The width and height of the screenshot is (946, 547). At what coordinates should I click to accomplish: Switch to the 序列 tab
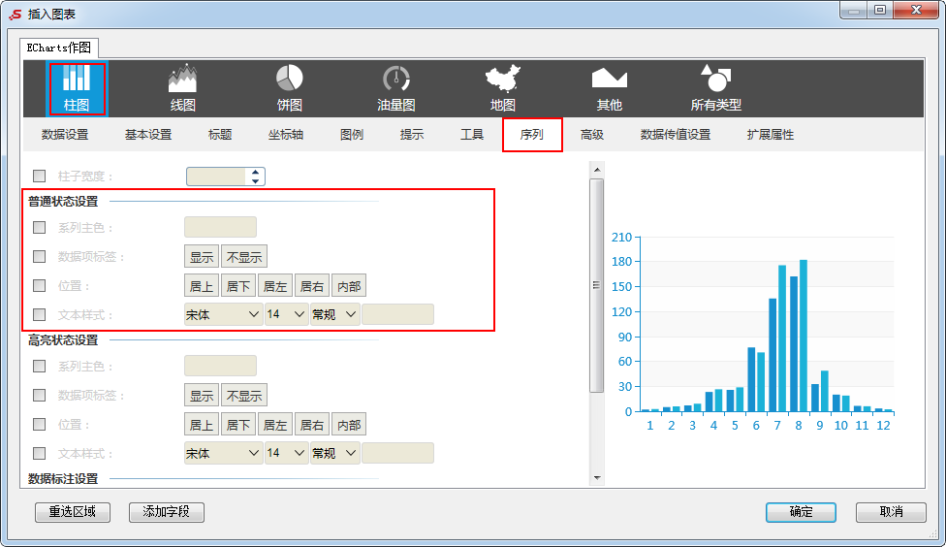(x=532, y=135)
